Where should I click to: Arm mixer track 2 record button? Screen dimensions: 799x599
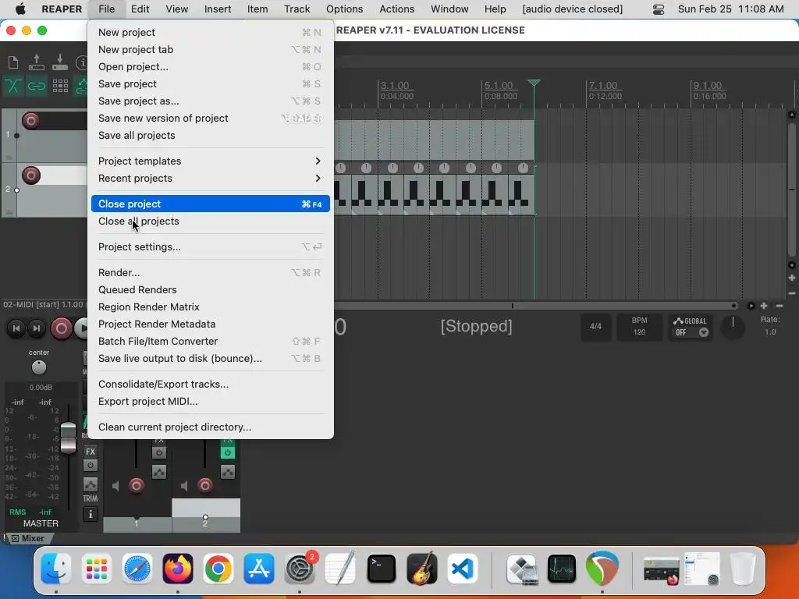[205, 486]
